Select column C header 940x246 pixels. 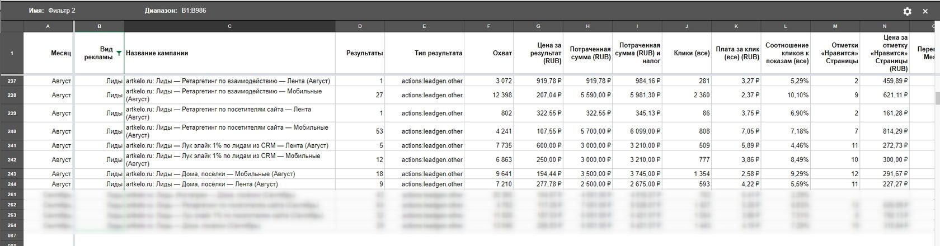tap(229, 26)
